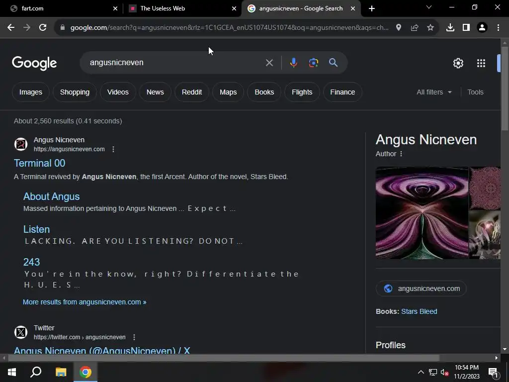The image size is (509, 382).
Task: Search by image with Google Lens icon
Action: tap(314, 63)
